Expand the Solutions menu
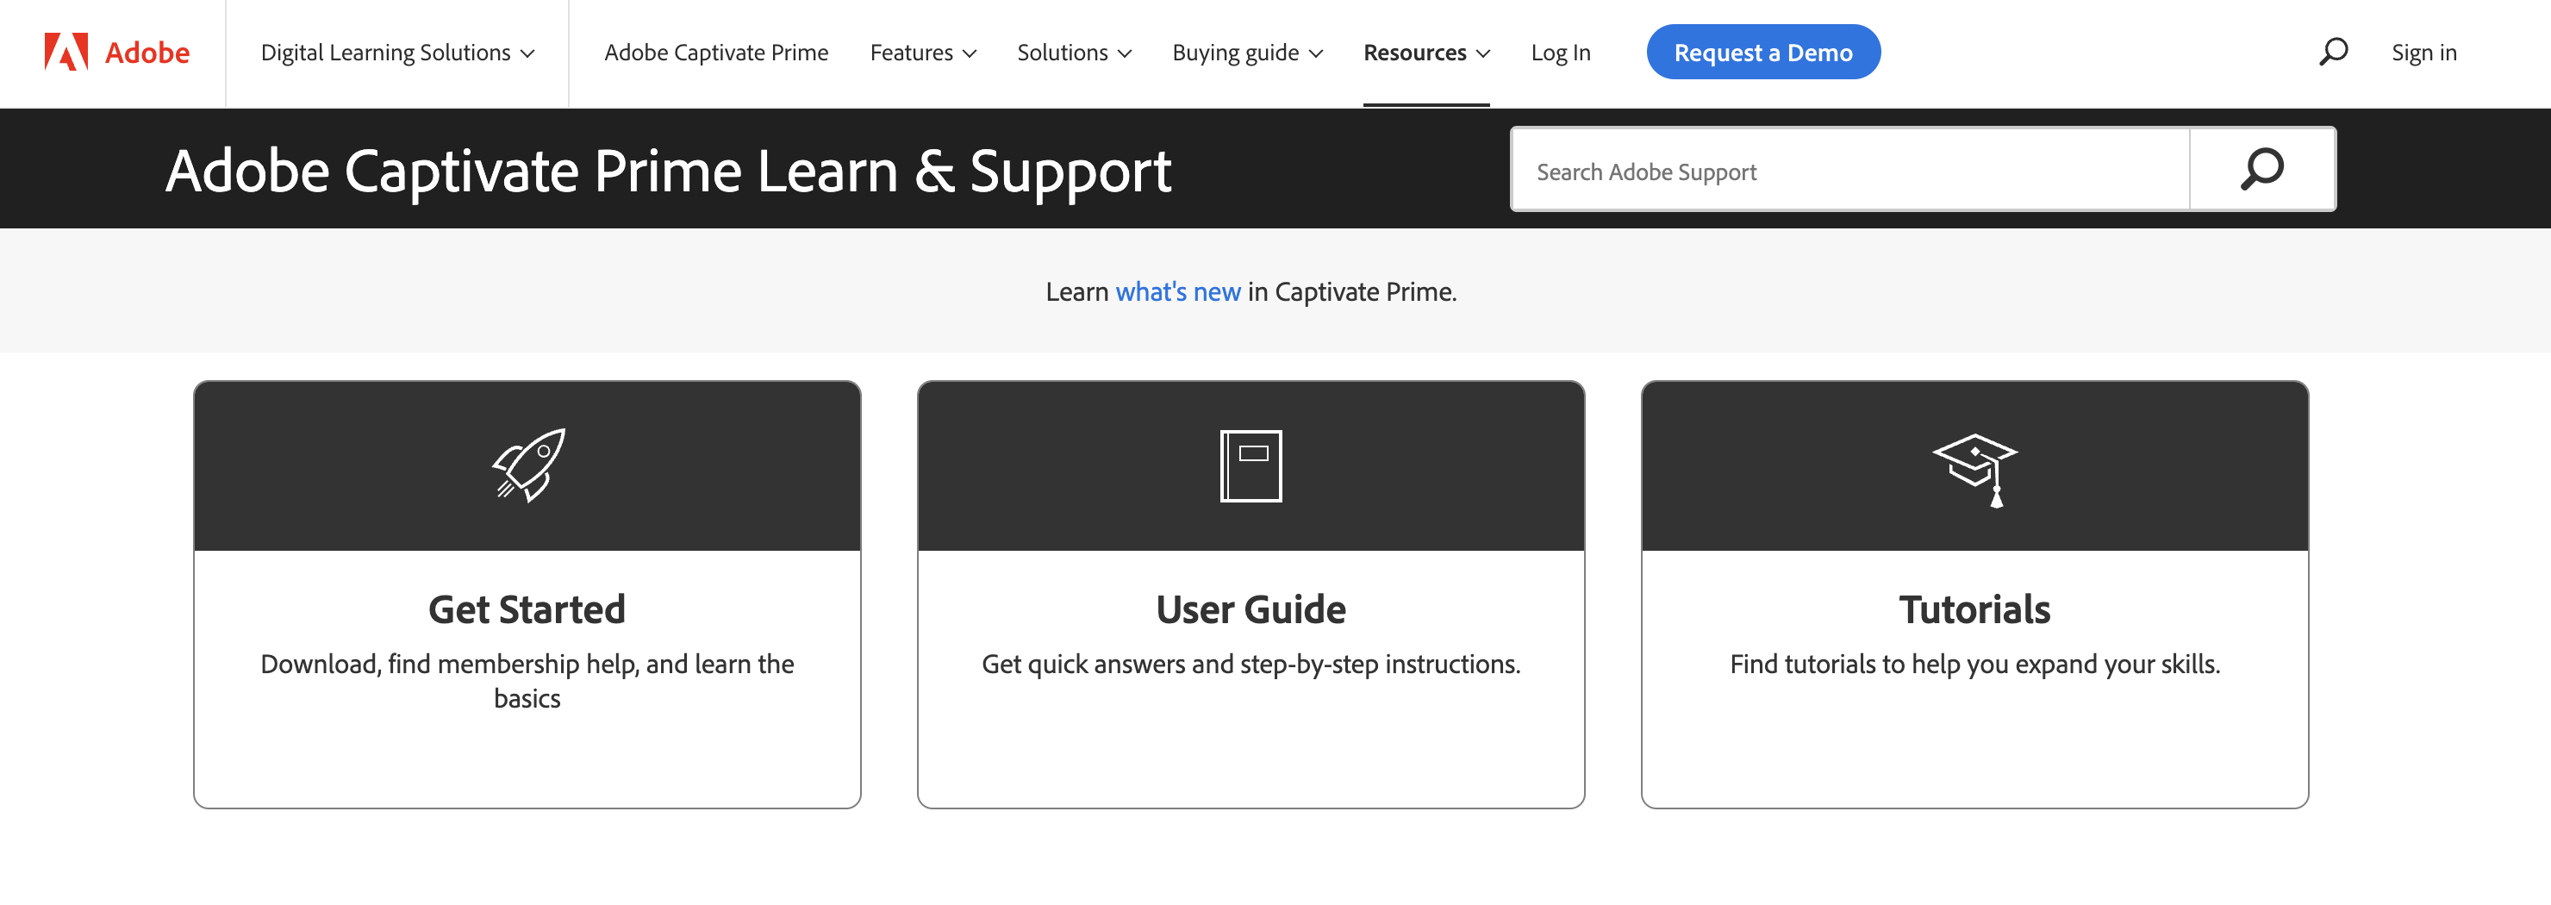The height and width of the screenshot is (905, 2551). click(x=1075, y=53)
